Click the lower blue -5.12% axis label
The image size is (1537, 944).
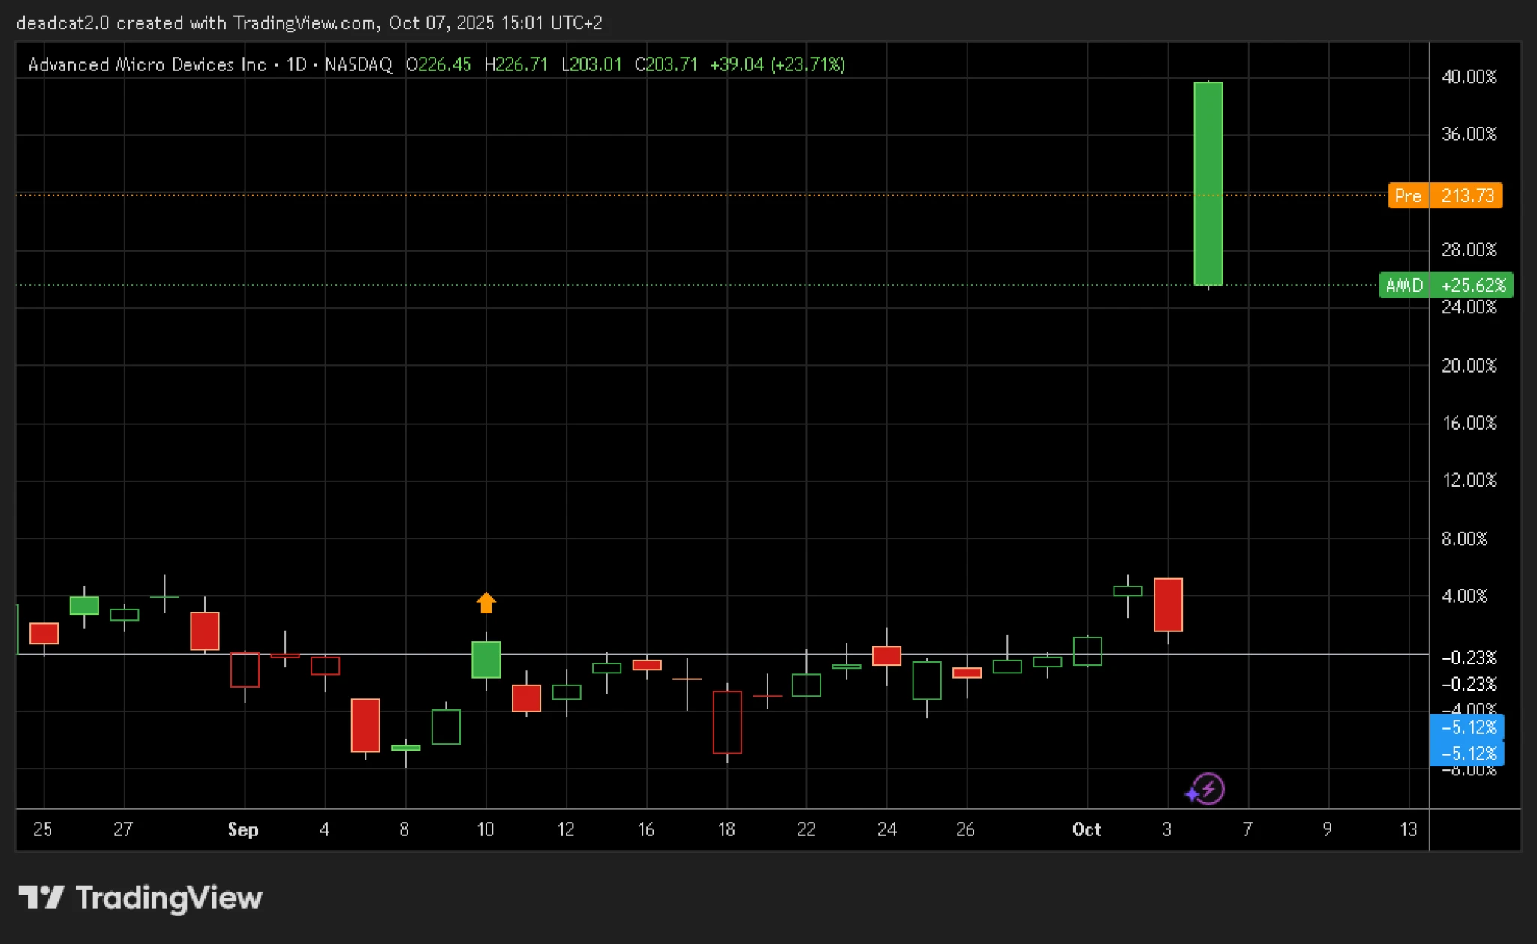(1467, 753)
